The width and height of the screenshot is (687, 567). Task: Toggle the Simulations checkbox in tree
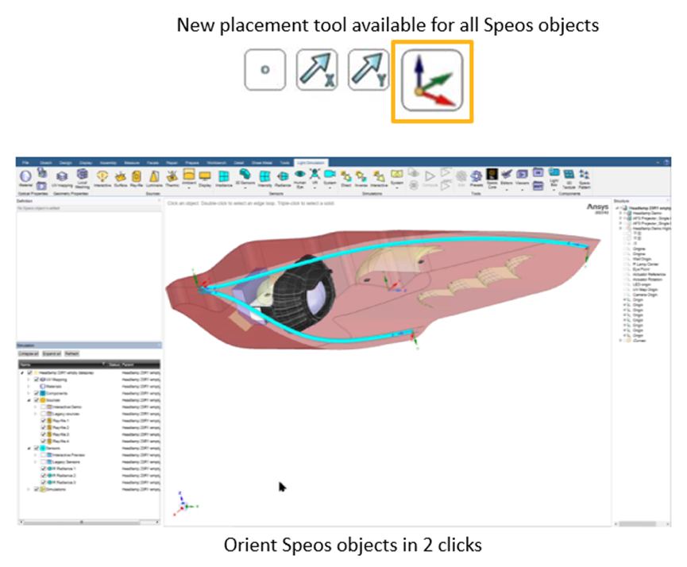click(x=37, y=489)
